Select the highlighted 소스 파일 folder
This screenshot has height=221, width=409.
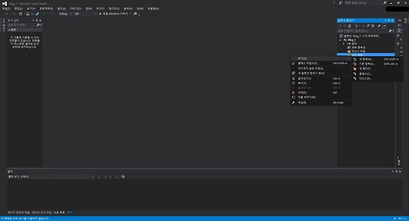[x=366, y=55]
